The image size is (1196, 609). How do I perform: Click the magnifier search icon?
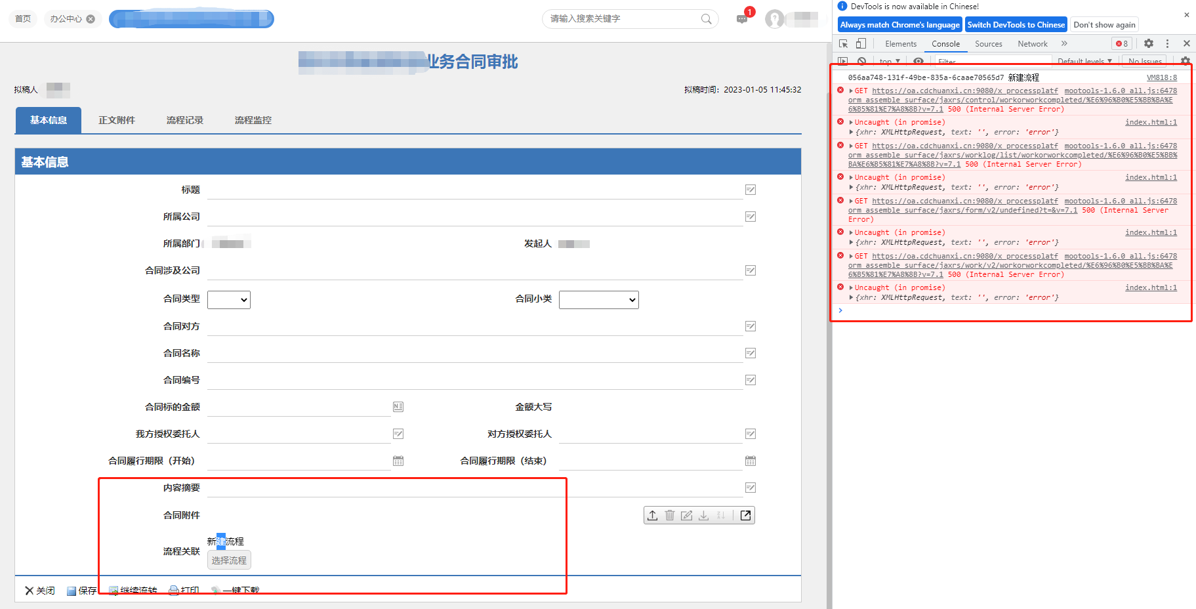(706, 19)
